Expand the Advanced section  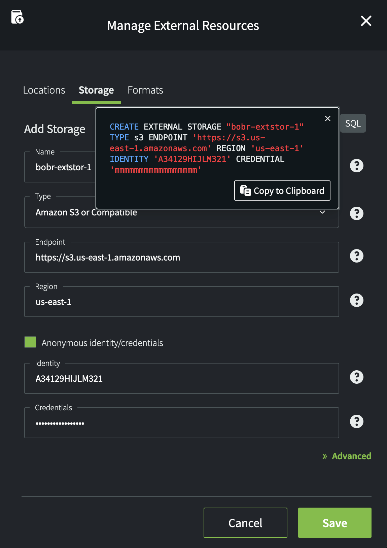click(347, 456)
